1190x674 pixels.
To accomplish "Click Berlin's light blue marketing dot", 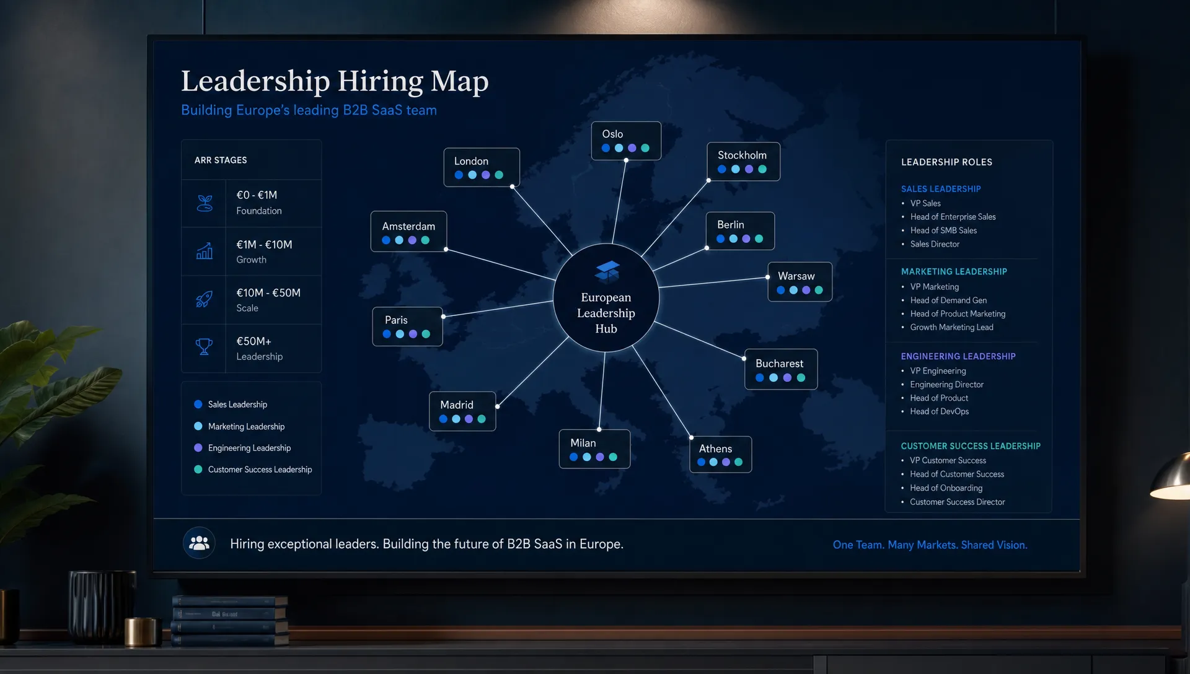I will pyautogui.click(x=734, y=239).
